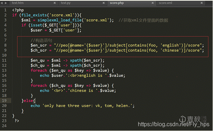Close the text.py tab
Viewport: 213px width, 131px height.
[x=103, y=3]
